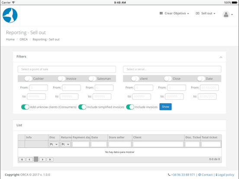Click the ORCA whale logo
Image resolution: width=239 pixels, height=179 pixels.
click(x=10, y=16)
